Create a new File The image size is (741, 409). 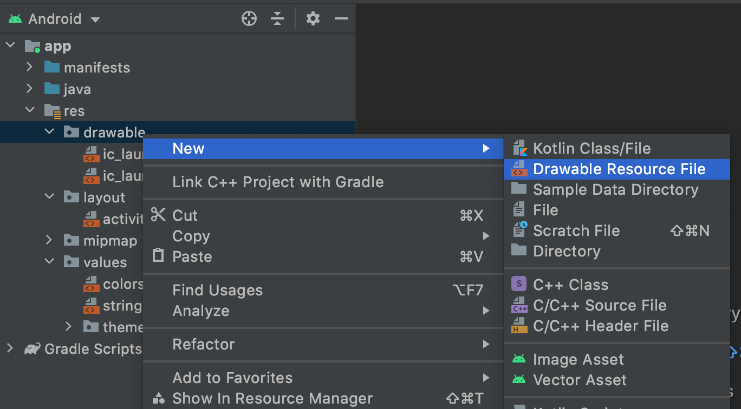click(617, 210)
